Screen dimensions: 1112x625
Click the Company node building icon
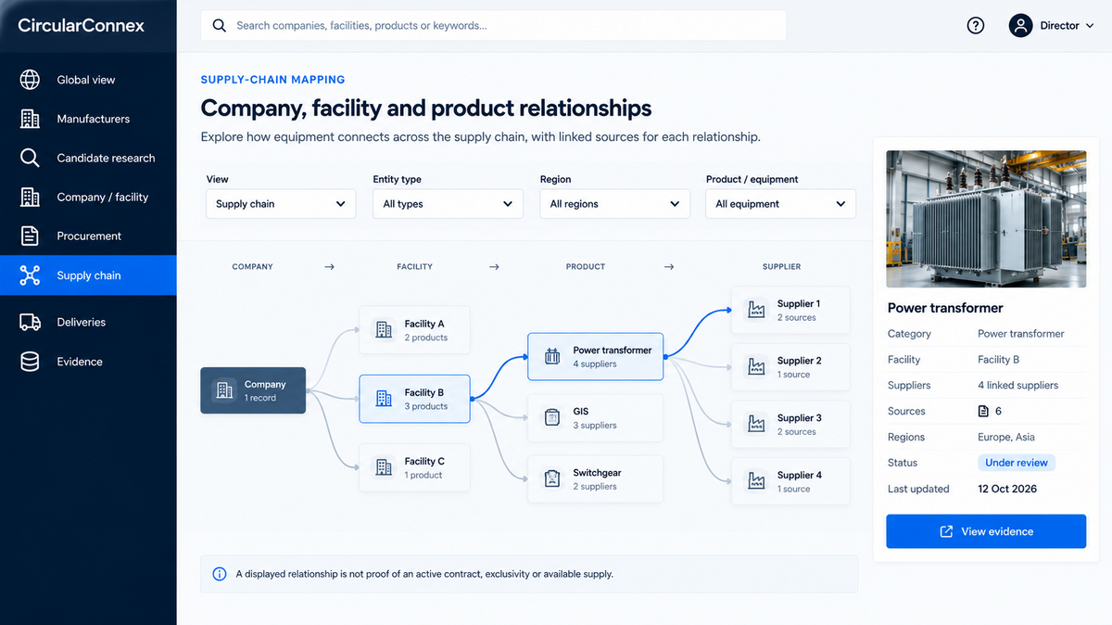coord(224,390)
